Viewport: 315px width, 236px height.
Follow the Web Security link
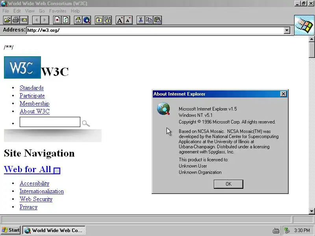coord(36,199)
